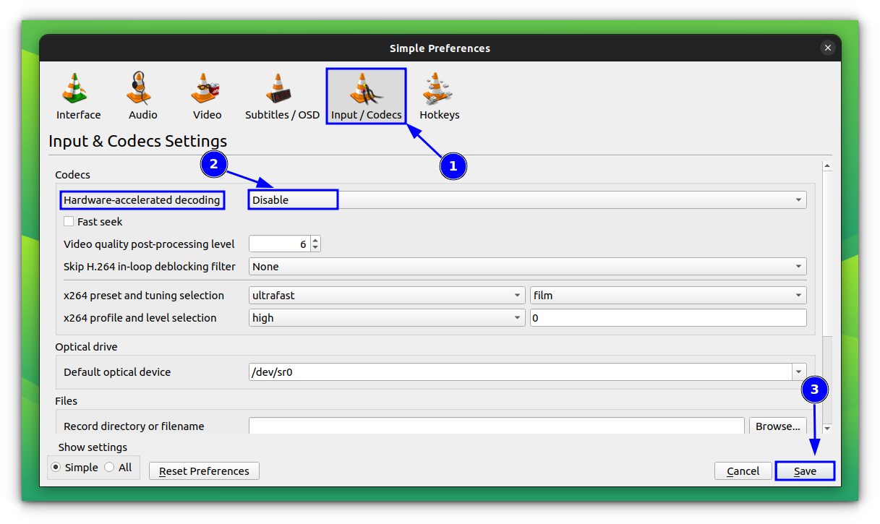Image resolution: width=880 pixels, height=524 pixels.
Task: Expand the x264 preset dropdown showing ultrafast
Action: pyautogui.click(x=518, y=295)
